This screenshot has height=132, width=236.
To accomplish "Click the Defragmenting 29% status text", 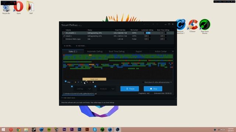I will 94,33.
